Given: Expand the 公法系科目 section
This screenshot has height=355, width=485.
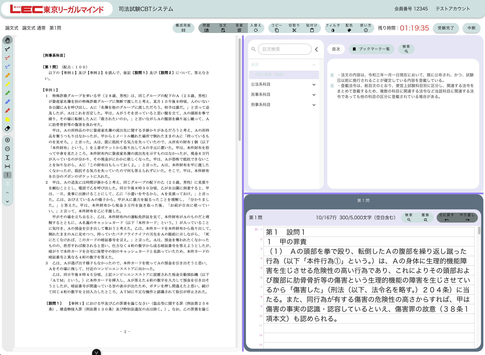Looking at the screenshot, I should (x=314, y=85).
